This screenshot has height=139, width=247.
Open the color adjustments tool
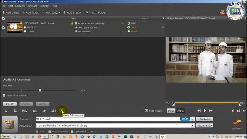coord(44,111)
